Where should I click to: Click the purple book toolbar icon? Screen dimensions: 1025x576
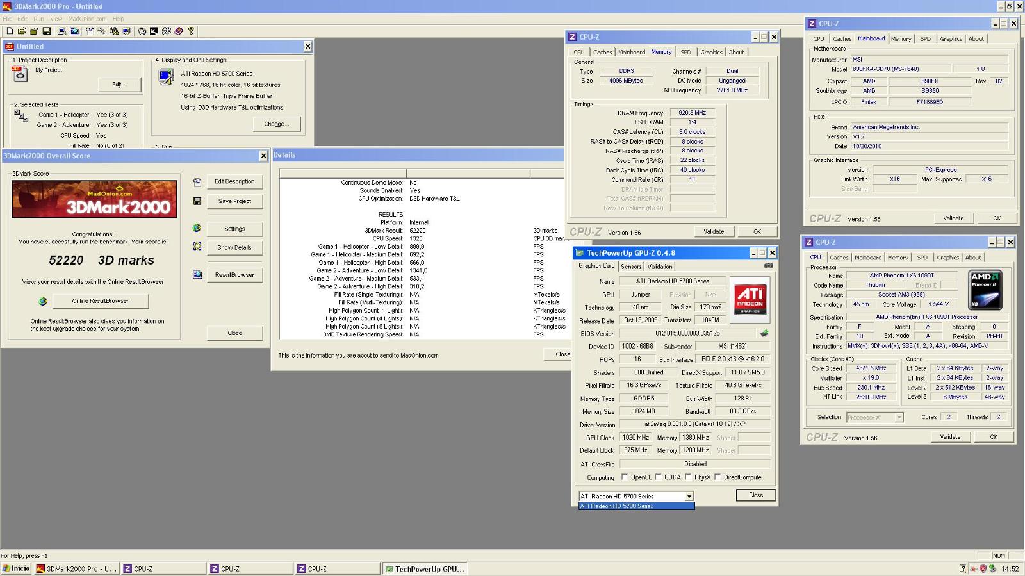pos(179,31)
